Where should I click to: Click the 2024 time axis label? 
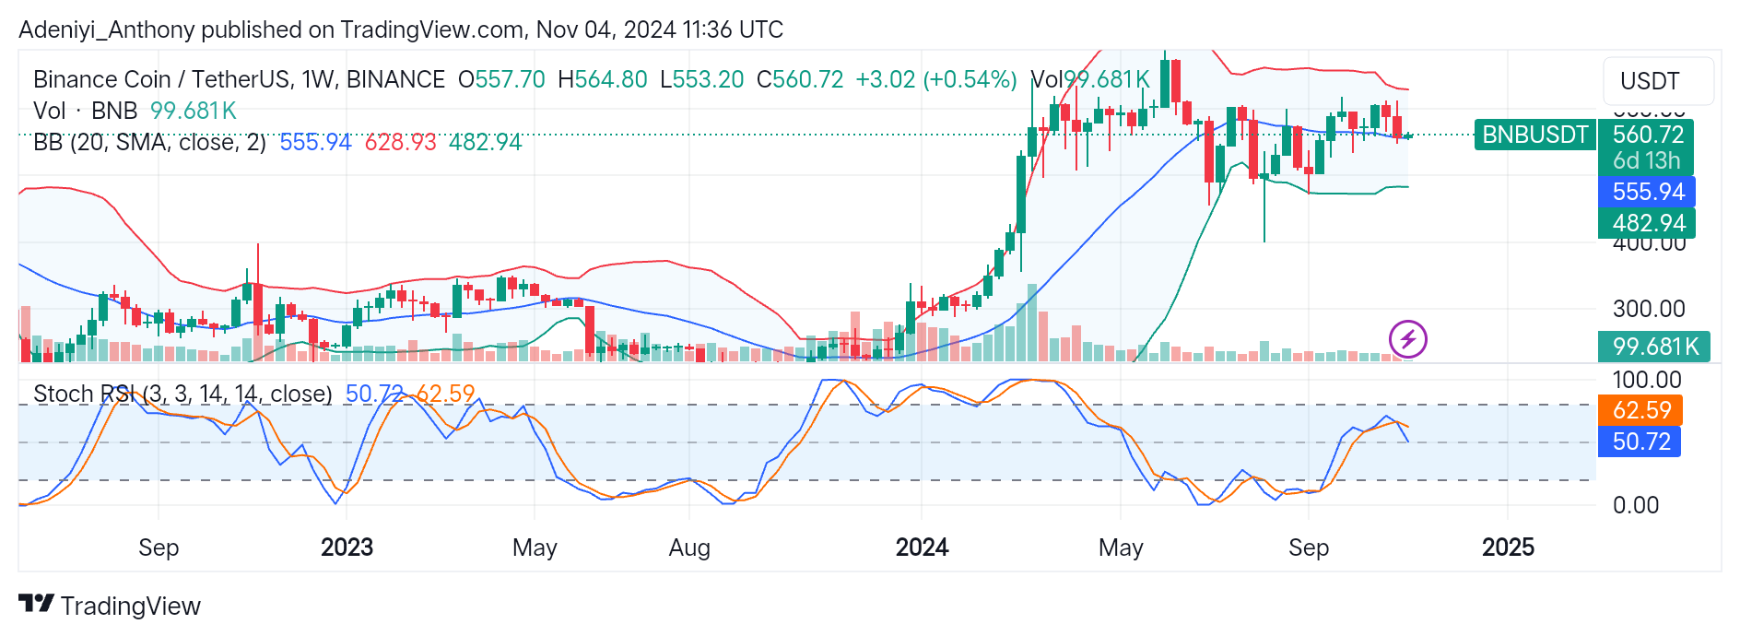tap(922, 548)
